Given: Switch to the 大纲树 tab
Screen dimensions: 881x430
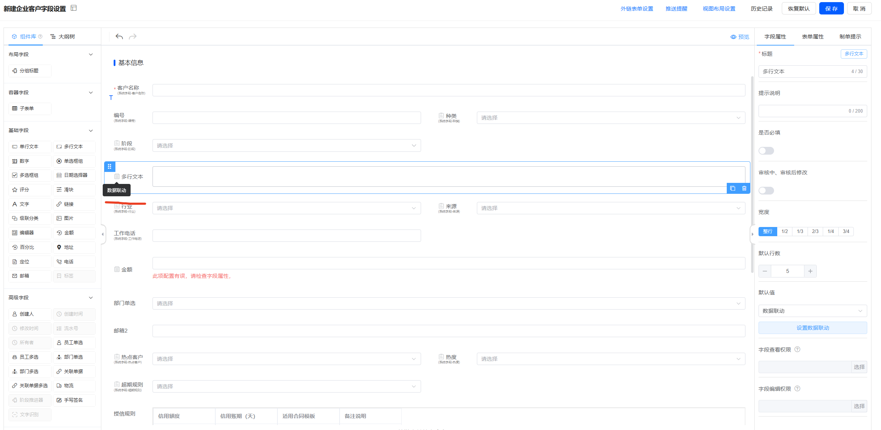Looking at the screenshot, I should [63, 37].
